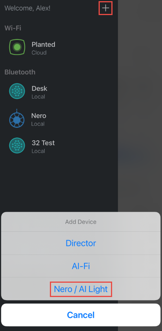Tap the teal Desk light icon

click(17, 91)
